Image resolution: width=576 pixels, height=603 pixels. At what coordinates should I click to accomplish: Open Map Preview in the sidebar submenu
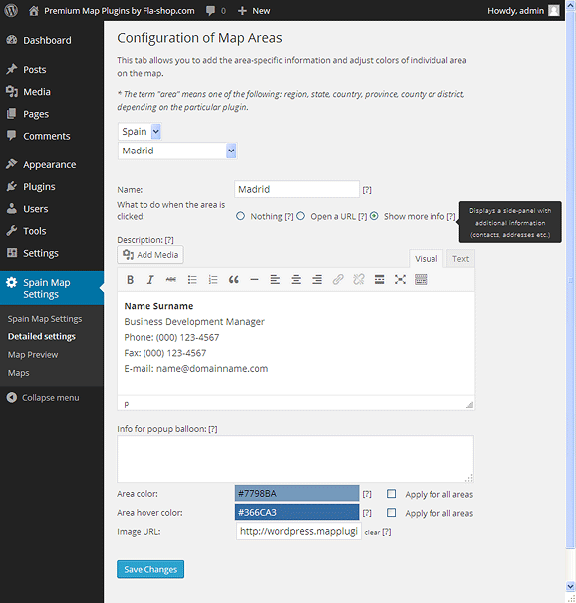33,355
